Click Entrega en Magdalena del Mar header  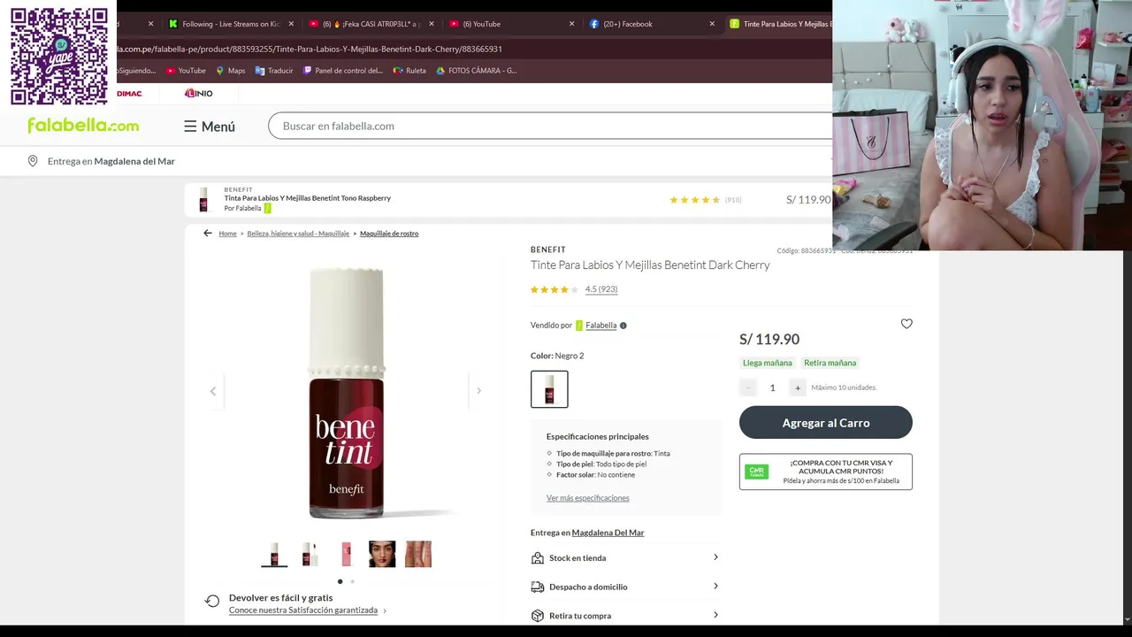(111, 161)
